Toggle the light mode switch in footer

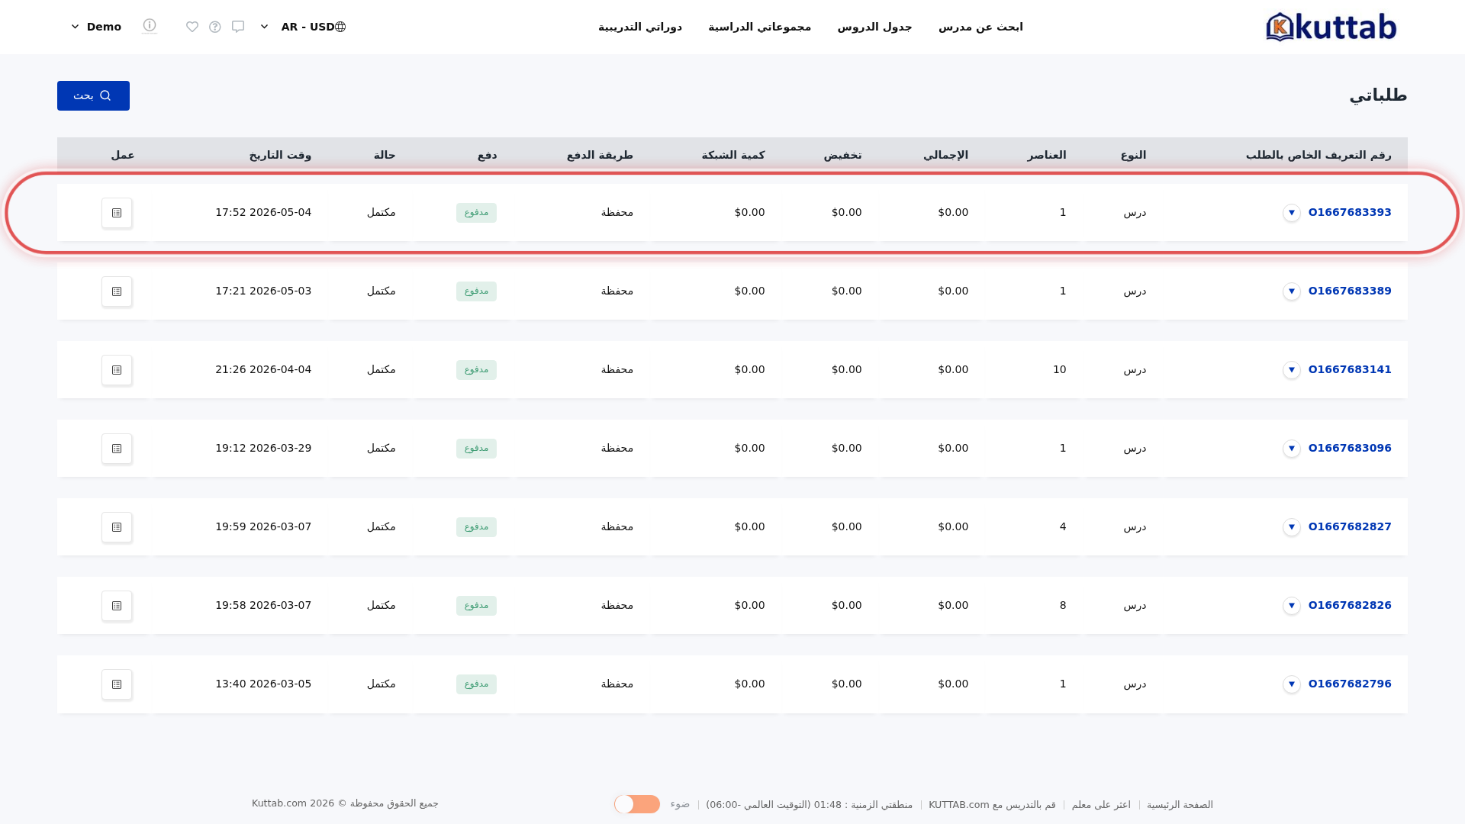coord(637,804)
